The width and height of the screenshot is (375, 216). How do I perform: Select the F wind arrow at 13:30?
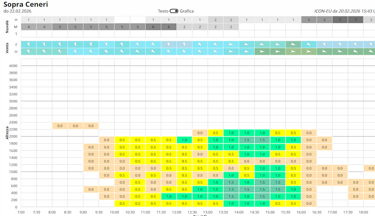(x=231, y=44)
